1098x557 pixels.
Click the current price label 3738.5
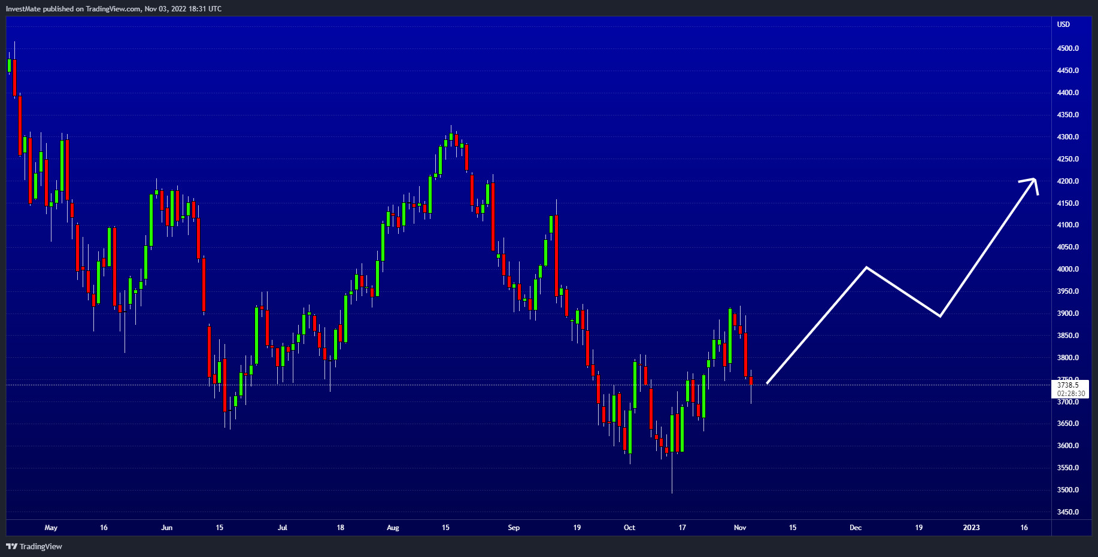1069,385
